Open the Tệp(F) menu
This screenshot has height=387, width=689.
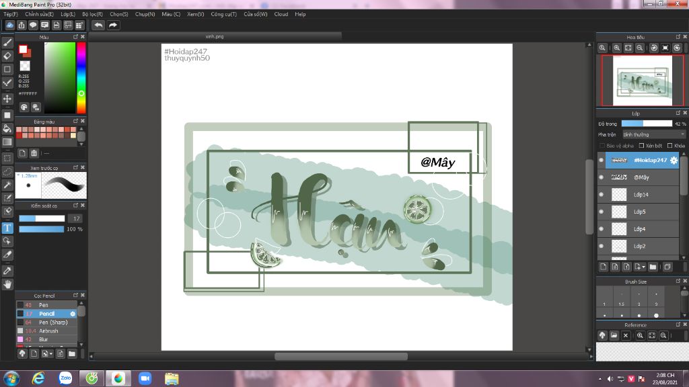11,14
